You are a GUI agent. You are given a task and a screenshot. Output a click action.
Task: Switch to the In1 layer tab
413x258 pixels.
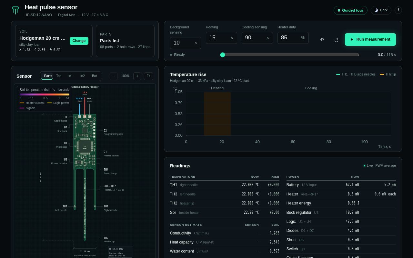pos(71,76)
